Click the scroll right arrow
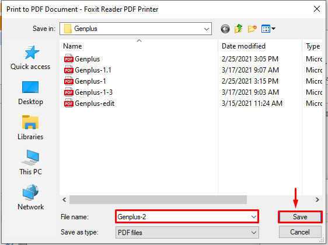Viewport: 328px width, 245px height. tap(317, 200)
